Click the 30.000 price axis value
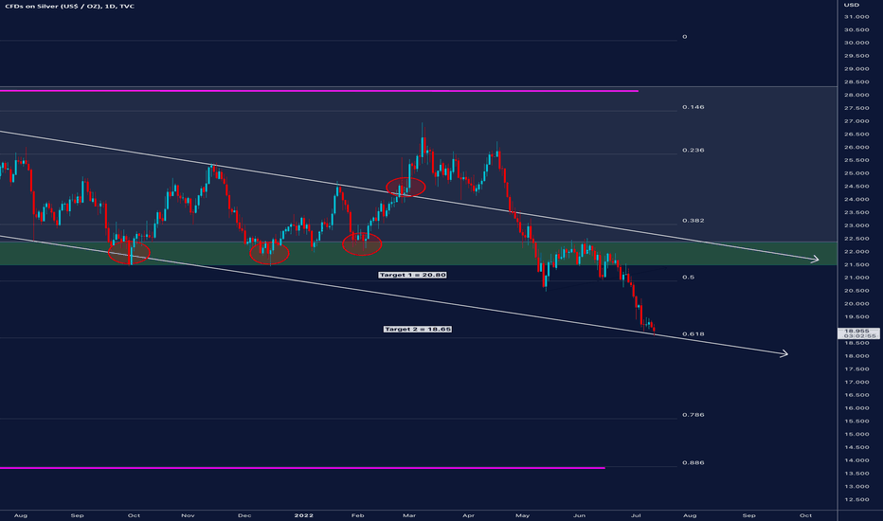This screenshot has width=883, height=521. (856, 43)
